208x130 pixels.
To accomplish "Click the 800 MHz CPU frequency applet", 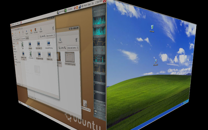I will pos(60,12).
